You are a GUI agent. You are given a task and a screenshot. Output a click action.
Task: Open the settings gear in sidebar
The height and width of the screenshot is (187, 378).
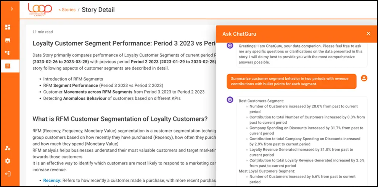(8, 161)
